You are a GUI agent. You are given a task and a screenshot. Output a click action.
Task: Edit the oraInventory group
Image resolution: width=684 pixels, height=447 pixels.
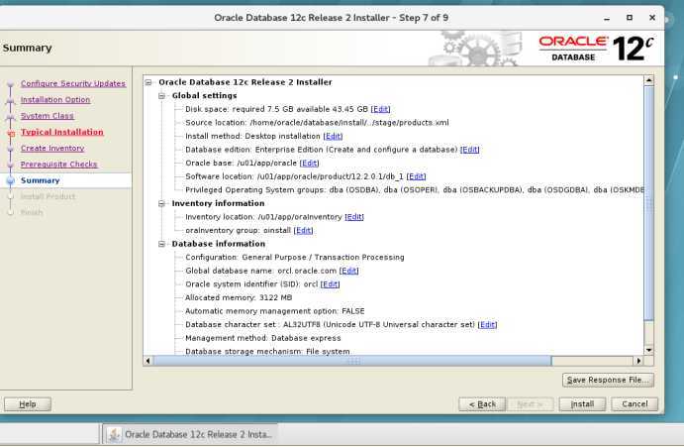(303, 230)
